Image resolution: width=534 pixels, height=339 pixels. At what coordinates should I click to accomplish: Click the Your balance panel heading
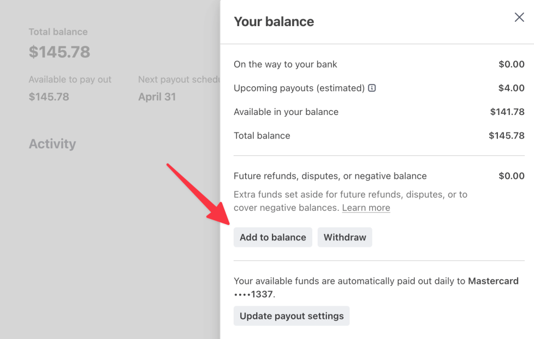point(274,22)
